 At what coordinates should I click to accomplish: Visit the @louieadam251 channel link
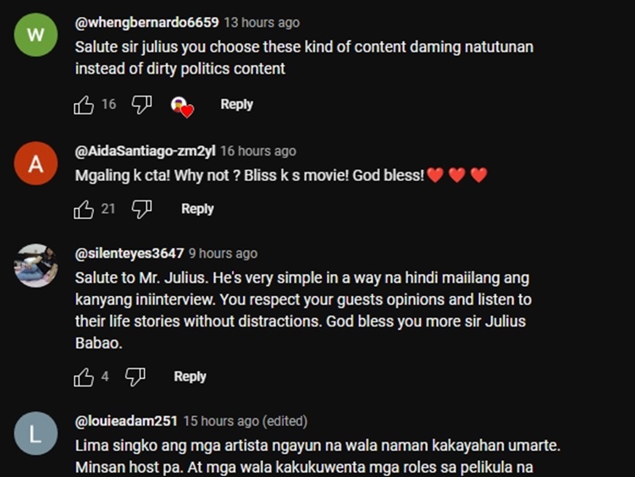click(x=126, y=421)
